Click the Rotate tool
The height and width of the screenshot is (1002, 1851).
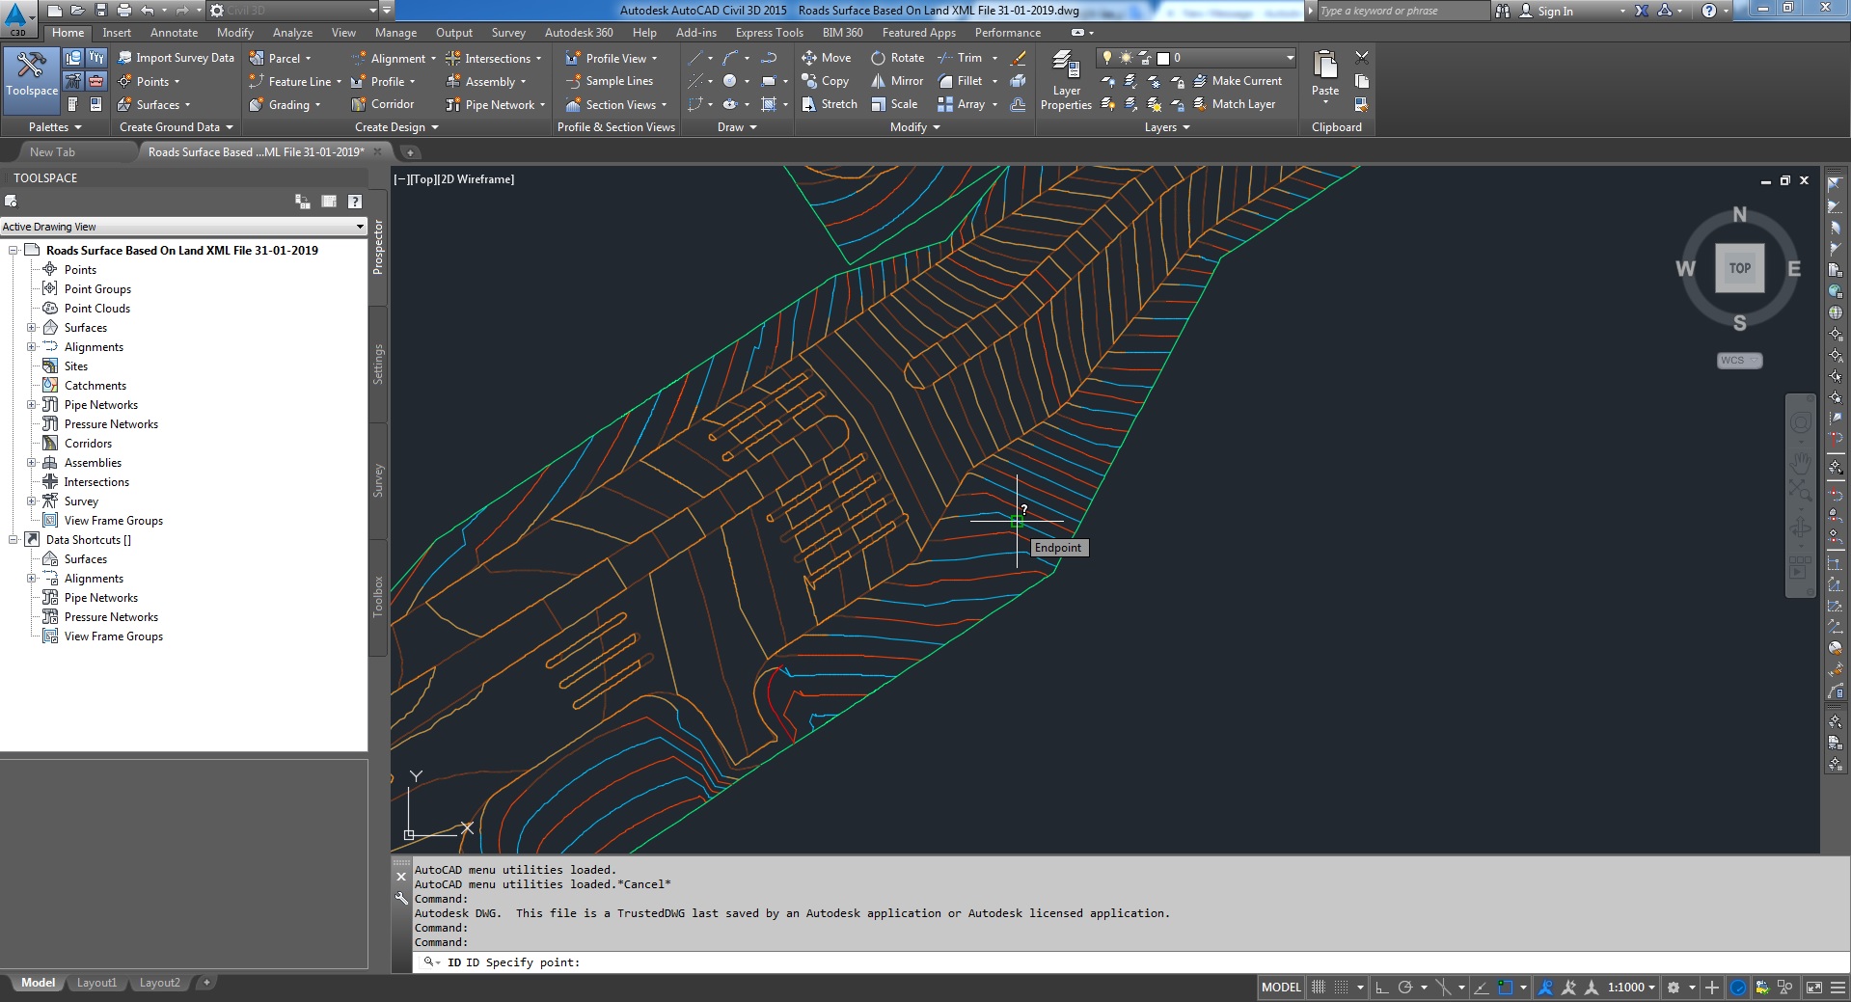click(897, 58)
